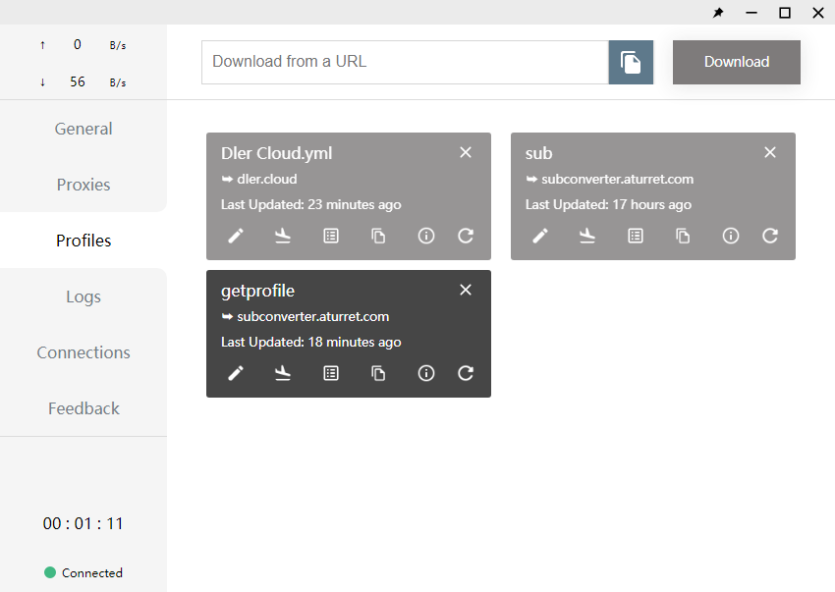Open the rules list icon on sub profile
This screenshot has width=835, height=592.
click(636, 236)
